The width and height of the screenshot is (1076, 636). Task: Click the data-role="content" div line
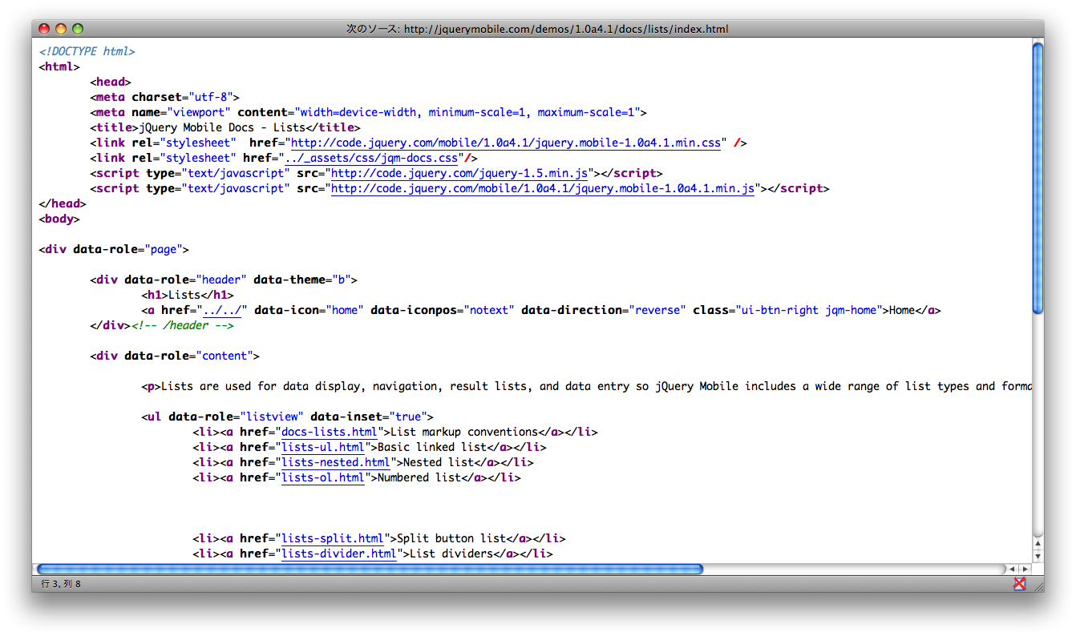[175, 356]
